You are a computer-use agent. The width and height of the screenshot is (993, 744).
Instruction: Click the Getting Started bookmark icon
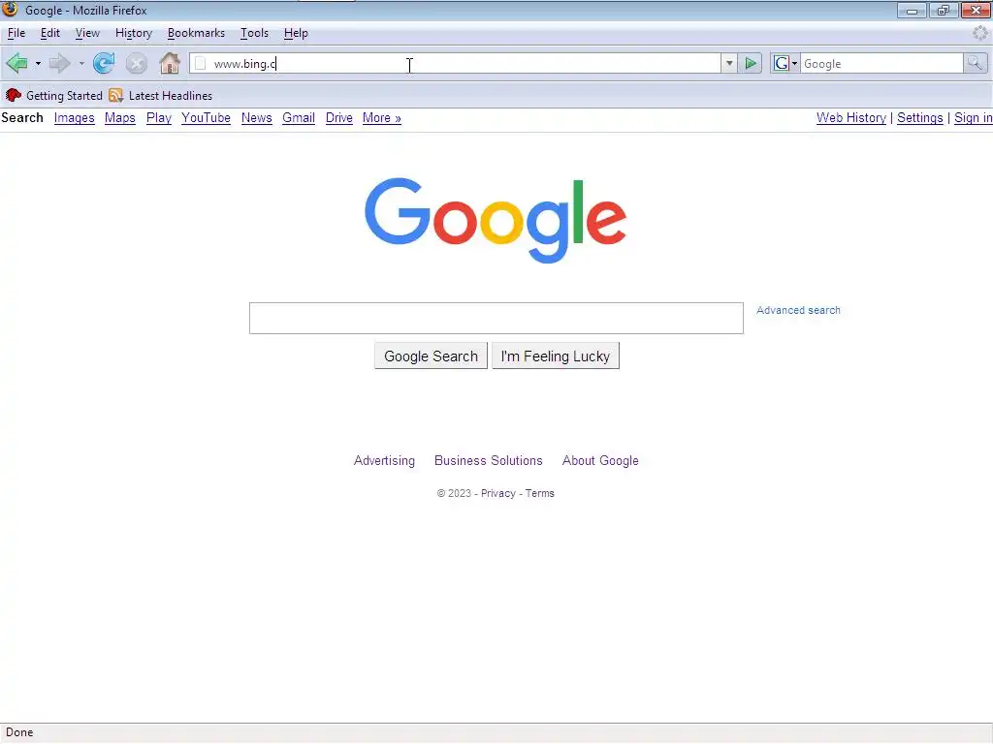click(13, 96)
